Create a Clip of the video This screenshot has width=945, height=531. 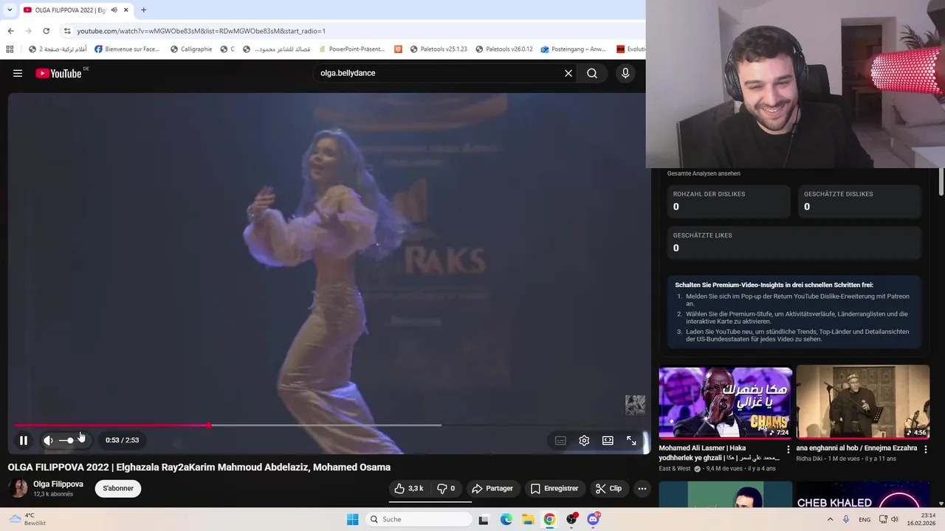click(609, 488)
